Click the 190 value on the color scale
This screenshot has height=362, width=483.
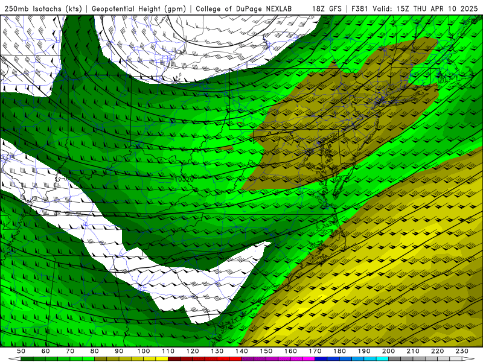[x=364, y=351]
